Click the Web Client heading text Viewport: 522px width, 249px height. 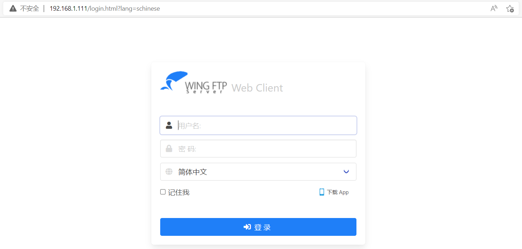coord(257,88)
